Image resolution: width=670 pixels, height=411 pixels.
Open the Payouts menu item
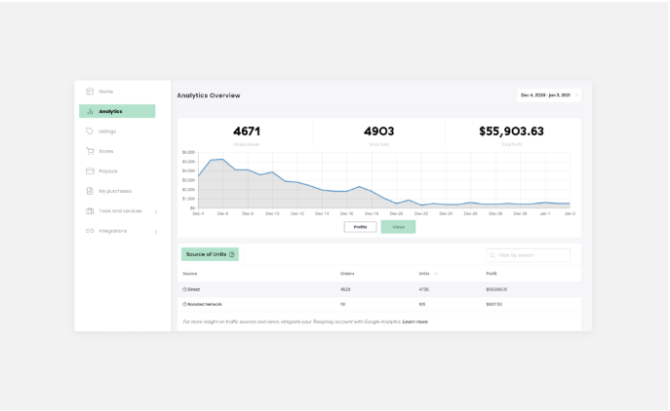(x=107, y=171)
